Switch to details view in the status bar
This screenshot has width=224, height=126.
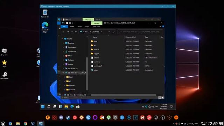[x=160, y=98]
